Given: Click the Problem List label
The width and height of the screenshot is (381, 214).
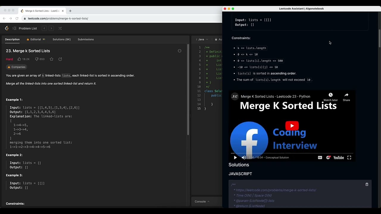Looking at the screenshot, I should [28, 28].
